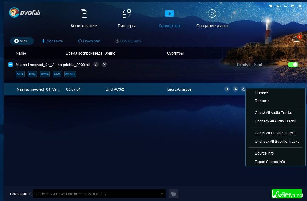Viewport: 307px width, 201px height.
Task: Select Uncheck All Subtitle Tracks
Action: coord(277,142)
